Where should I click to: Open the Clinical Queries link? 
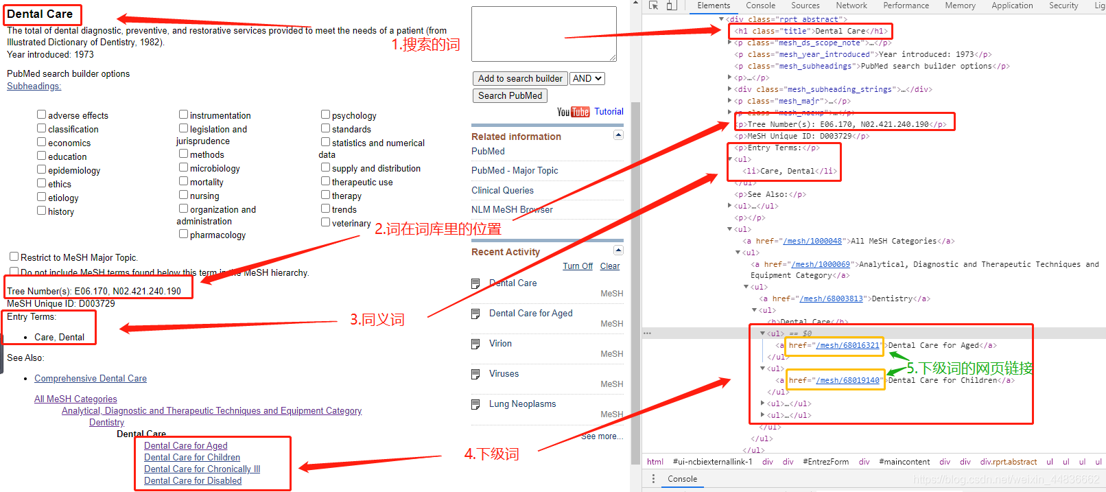[502, 191]
